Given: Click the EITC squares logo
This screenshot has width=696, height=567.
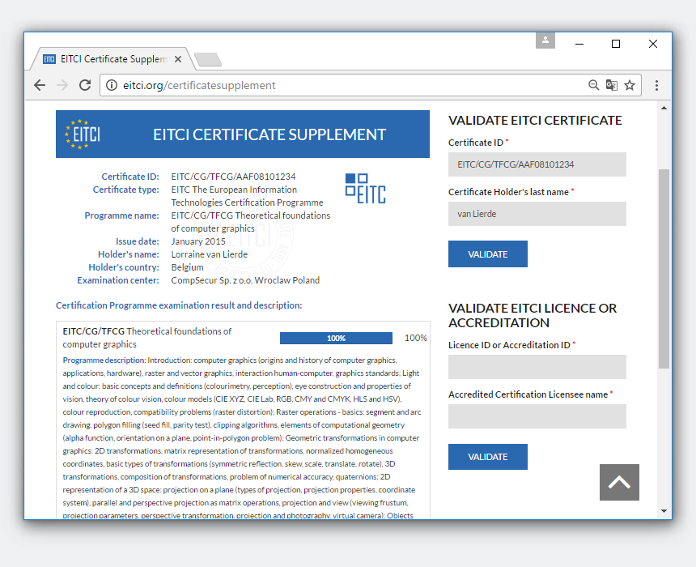Looking at the screenshot, I should 365,187.
